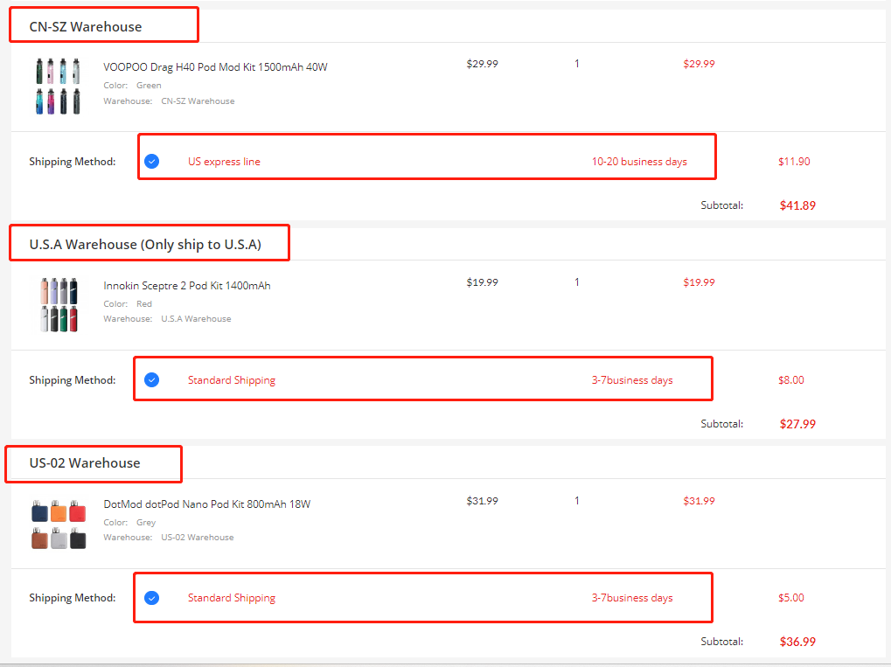891x667 pixels.
Task: Click the US express line shipping label
Action: [x=224, y=162]
